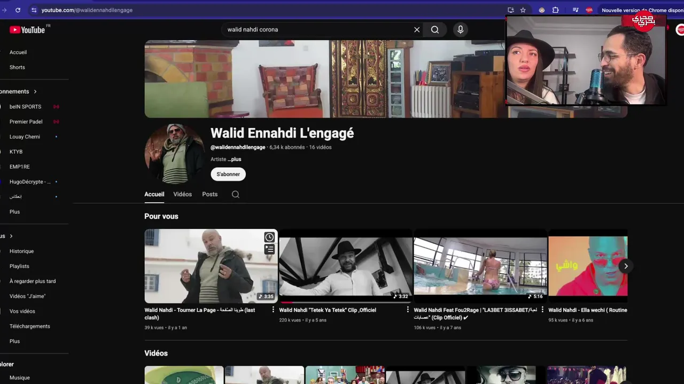Open Téléchargements in sidebar
Viewport: 684px width, 384px height.
click(x=30, y=326)
